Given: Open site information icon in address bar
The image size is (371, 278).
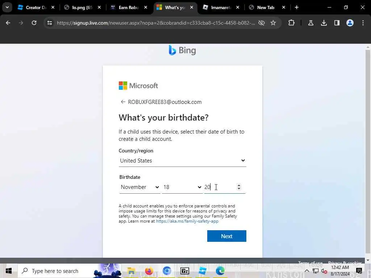Looking at the screenshot, I should point(50,23).
